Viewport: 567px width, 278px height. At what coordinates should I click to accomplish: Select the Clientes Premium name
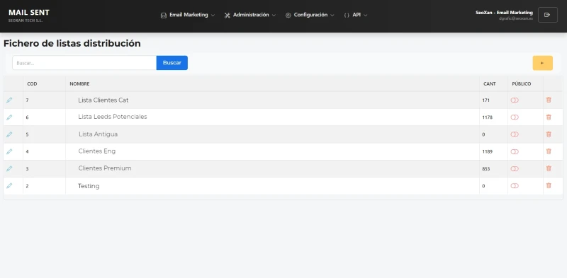(x=105, y=168)
